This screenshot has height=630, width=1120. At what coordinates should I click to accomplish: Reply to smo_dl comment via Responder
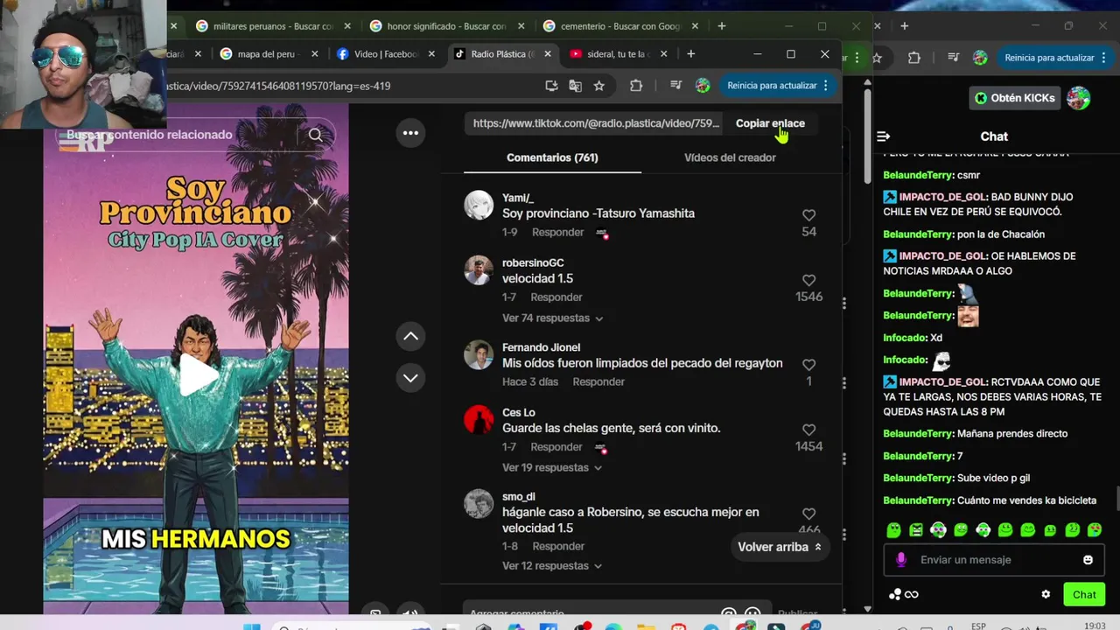click(x=558, y=546)
